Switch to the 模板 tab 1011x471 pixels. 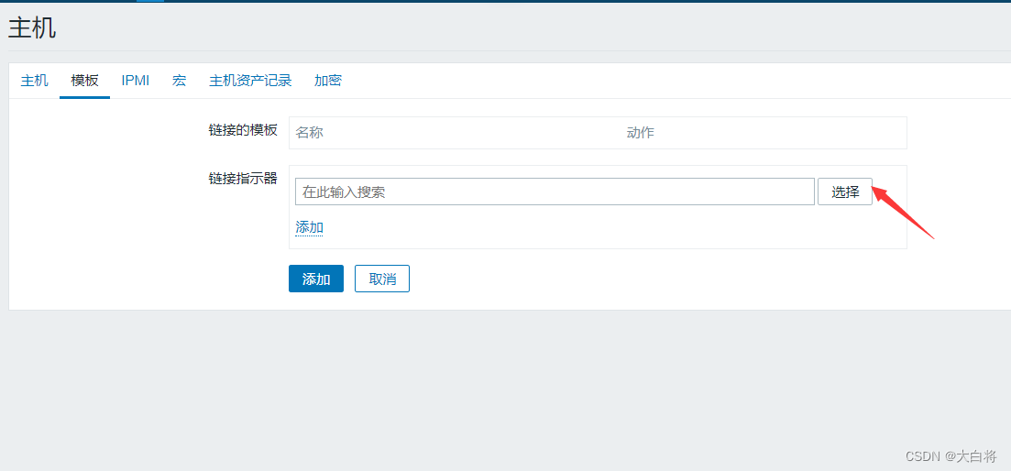pyautogui.click(x=84, y=81)
